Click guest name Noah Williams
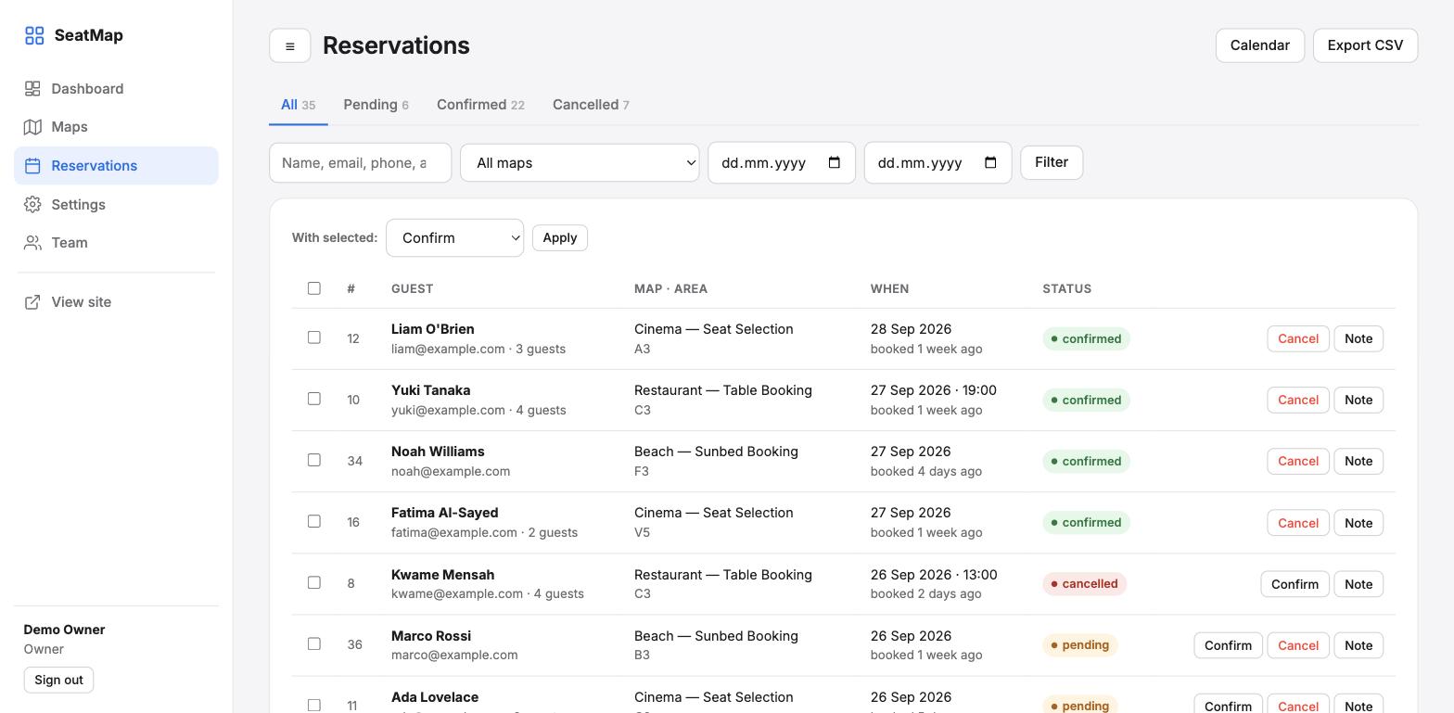The width and height of the screenshot is (1454, 713). pyautogui.click(x=438, y=452)
